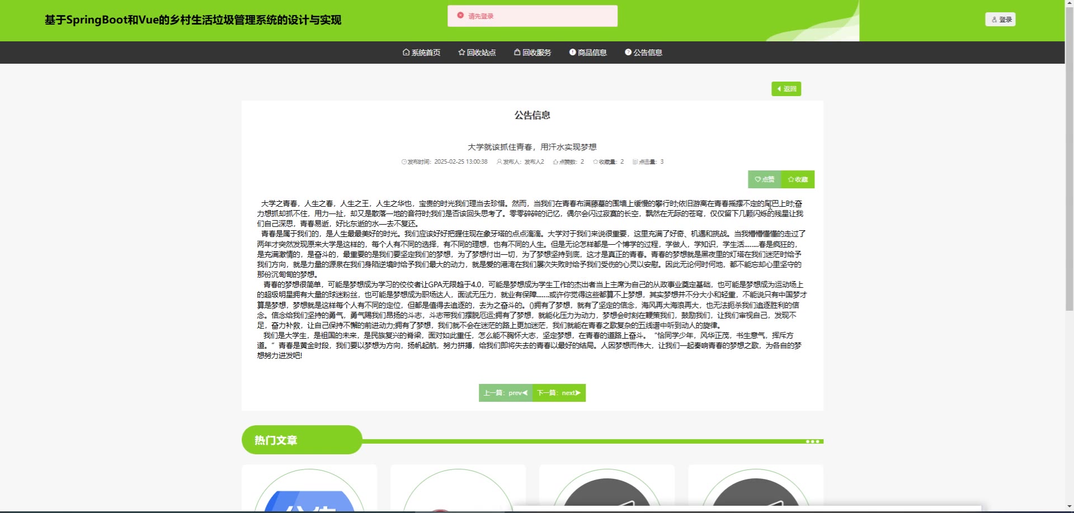The width and height of the screenshot is (1074, 513).
Task: Select the 回收服务 navigation item
Action: [x=532, y=53]
